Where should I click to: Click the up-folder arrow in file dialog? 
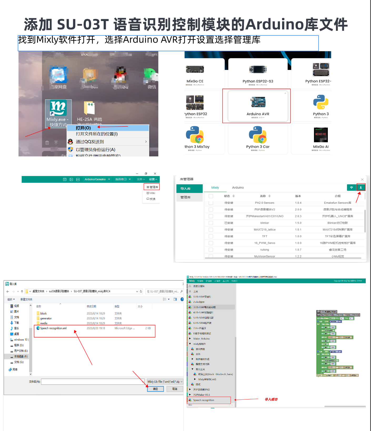(x=22, y=291)
